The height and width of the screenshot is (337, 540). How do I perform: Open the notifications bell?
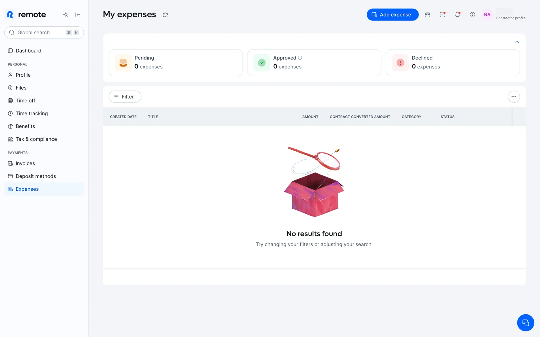(458, 15)
